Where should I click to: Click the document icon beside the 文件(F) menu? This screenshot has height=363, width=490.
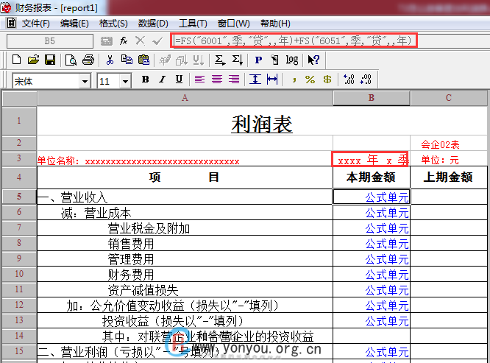tap(12, 23)
